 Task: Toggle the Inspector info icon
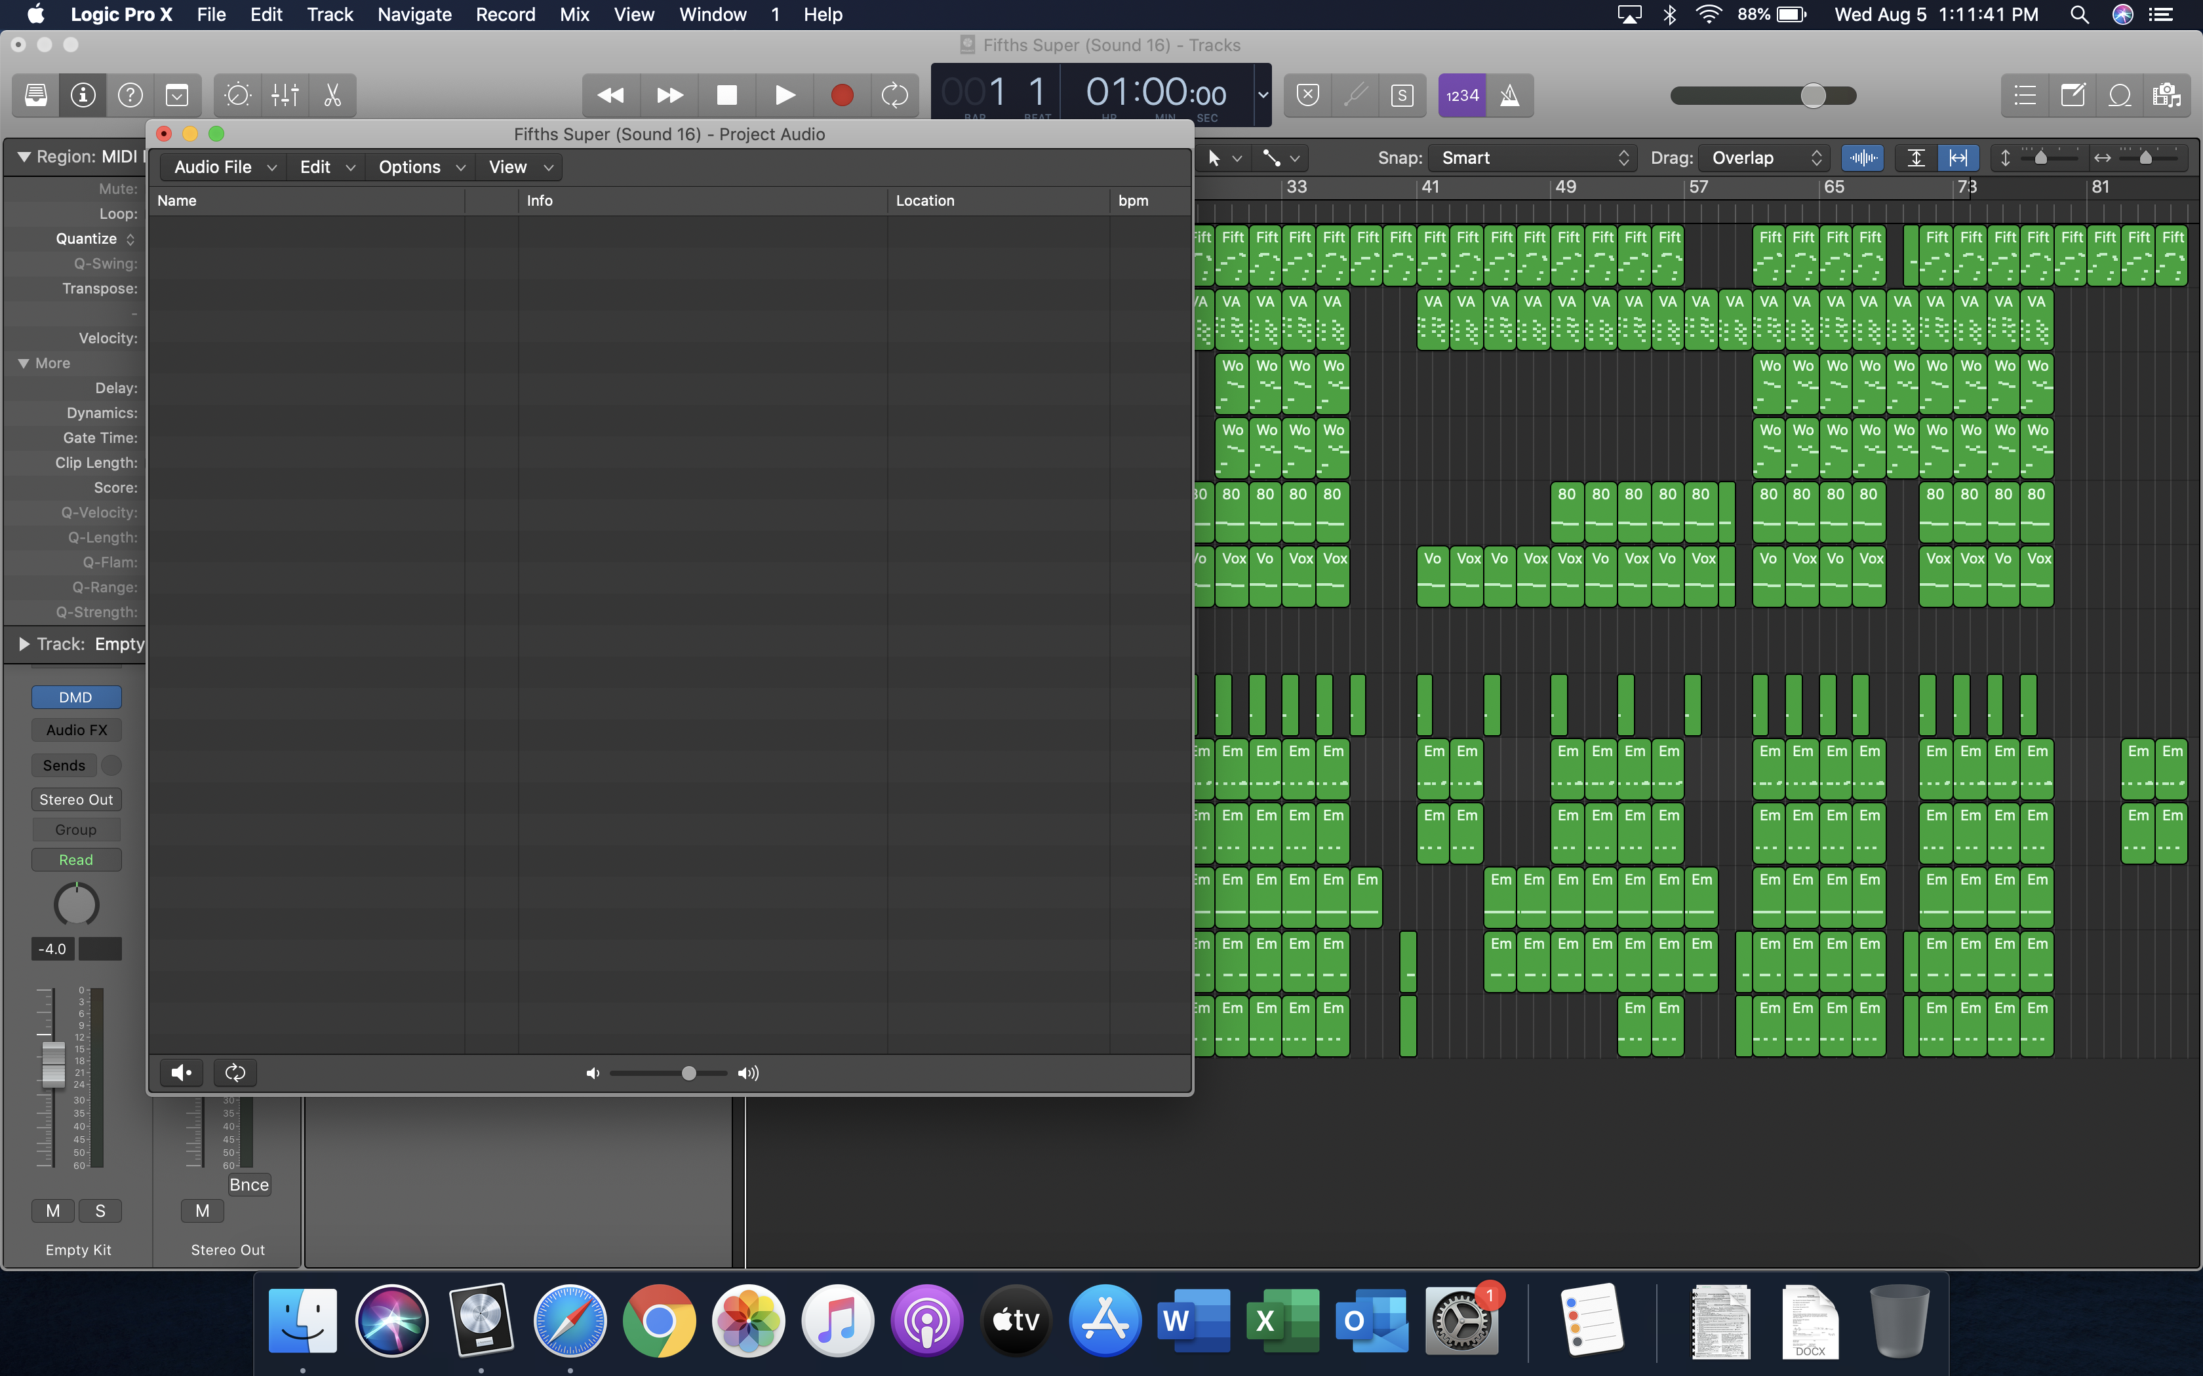83,94
